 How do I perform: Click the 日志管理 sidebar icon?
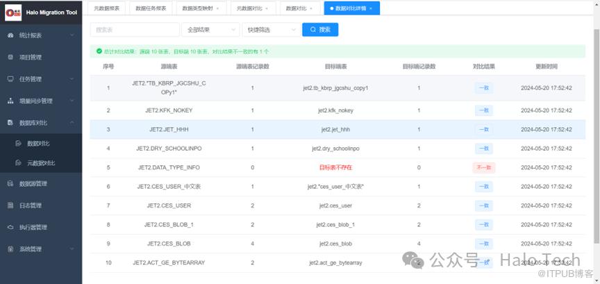10,206
